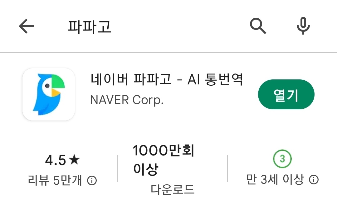Click empty header space beside 파파고
The height and width of the screenshot is (204, 337).
point(178,26)
